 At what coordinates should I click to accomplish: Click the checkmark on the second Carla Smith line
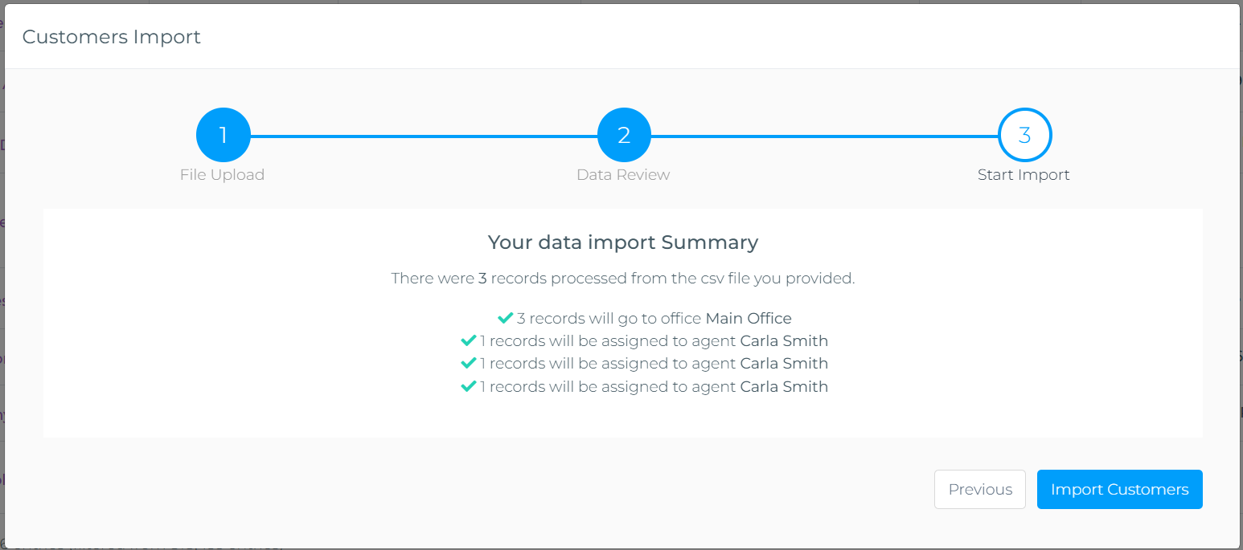469,363
